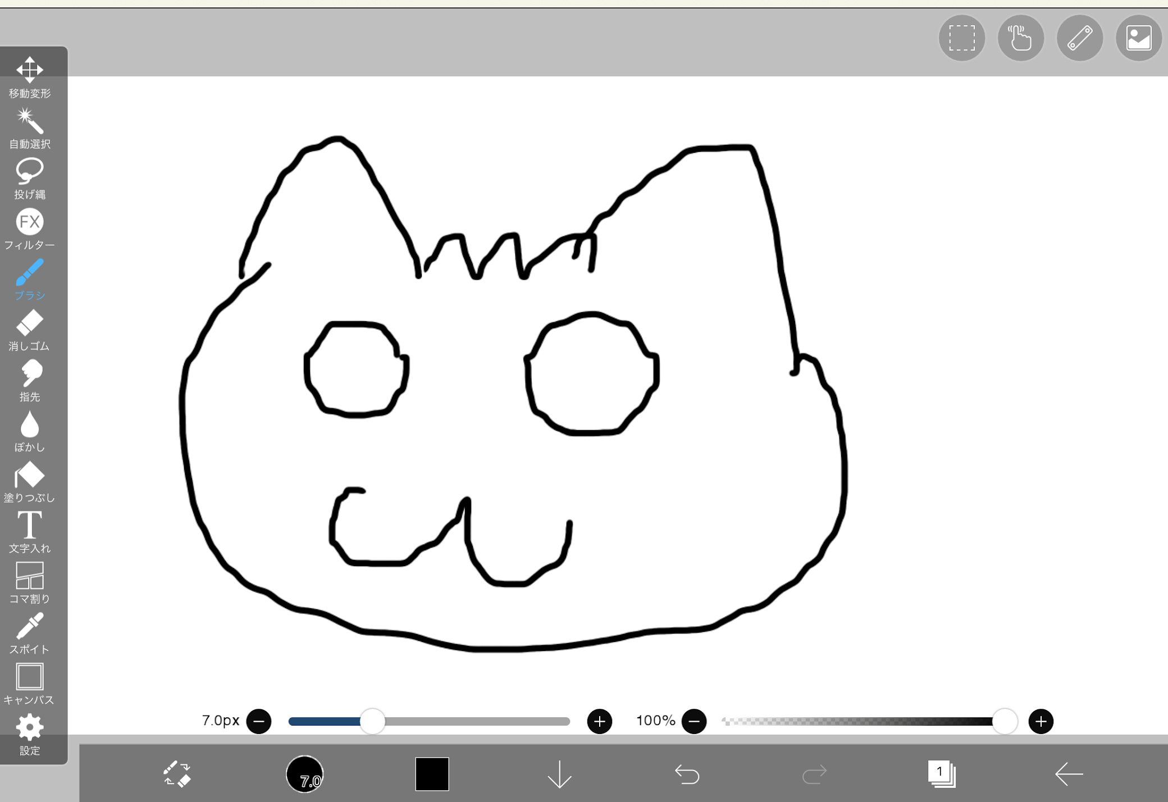Open brush settings circle showing 7.0
The image size is (1168, 802).
pos(305,774)
